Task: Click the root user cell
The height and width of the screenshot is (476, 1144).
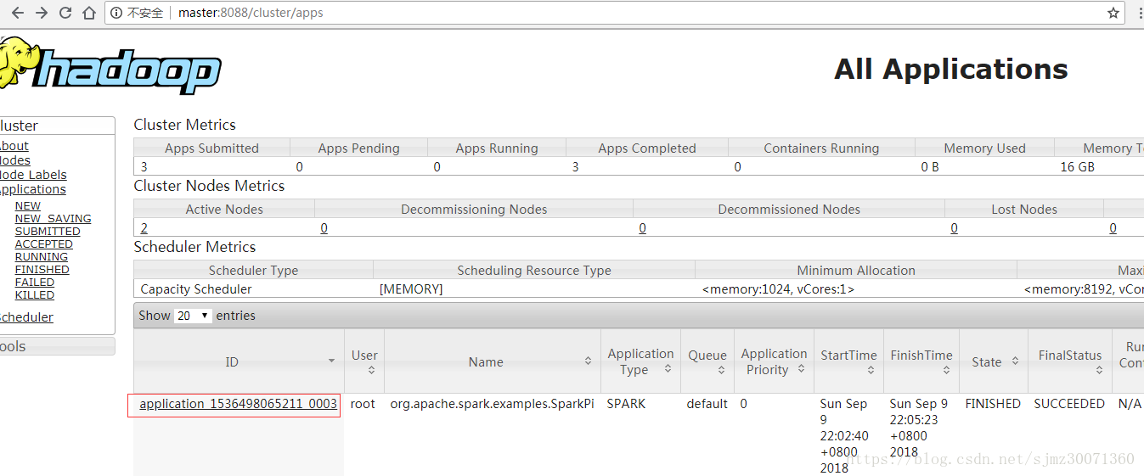Action: click(363, 404)
